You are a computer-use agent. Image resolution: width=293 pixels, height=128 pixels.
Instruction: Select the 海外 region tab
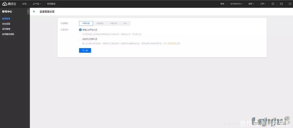tap(125, 23)
